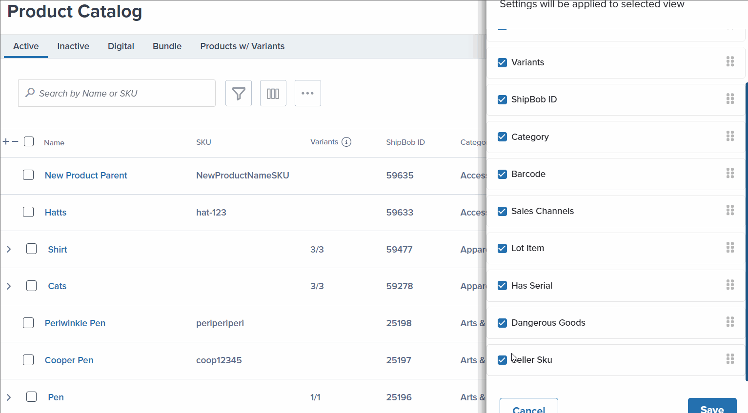
Task: Click the plus icon to expand all rows
Action: pos(6,141)
